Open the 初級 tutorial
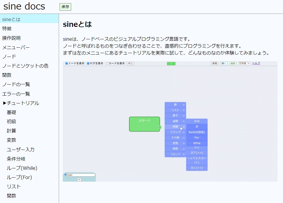The width and height of the screenshot is (283, 203). [x=12, y=122]
